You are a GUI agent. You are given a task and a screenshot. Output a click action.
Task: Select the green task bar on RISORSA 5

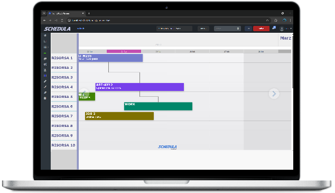pyautogui.click(x=87, y=96)
